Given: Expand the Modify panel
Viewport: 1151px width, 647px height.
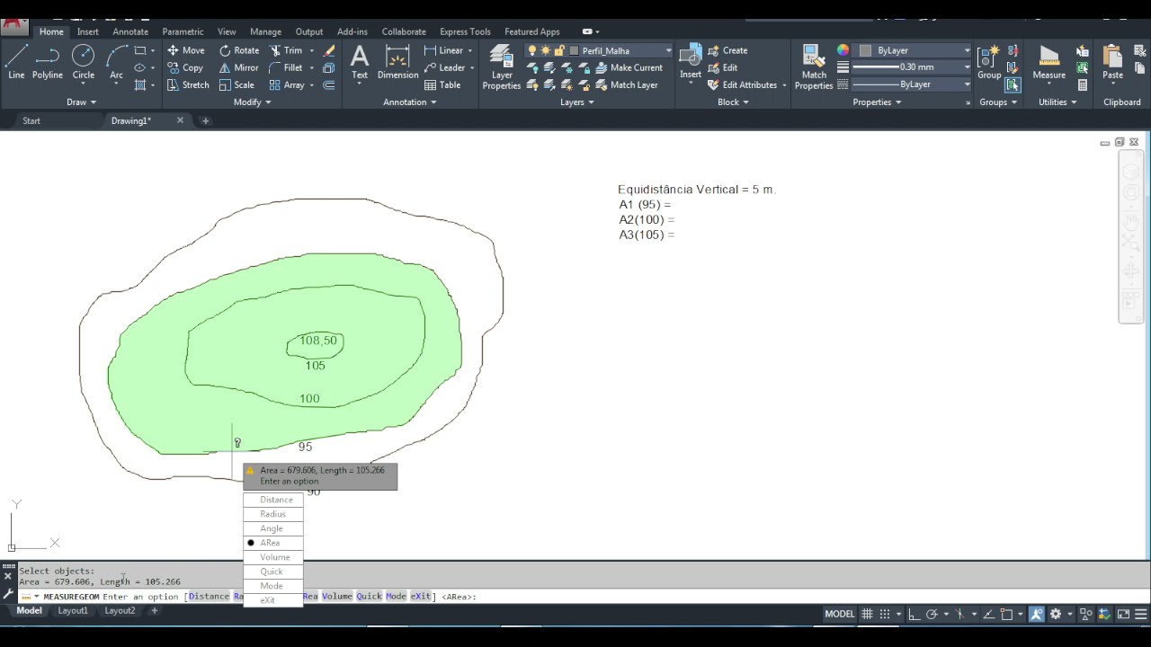Looking at the screenshot, I should click(252, 102).
